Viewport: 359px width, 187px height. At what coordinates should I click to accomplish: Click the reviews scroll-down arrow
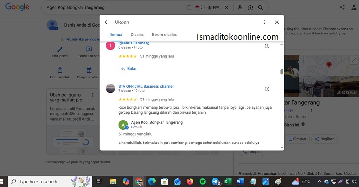282,148
